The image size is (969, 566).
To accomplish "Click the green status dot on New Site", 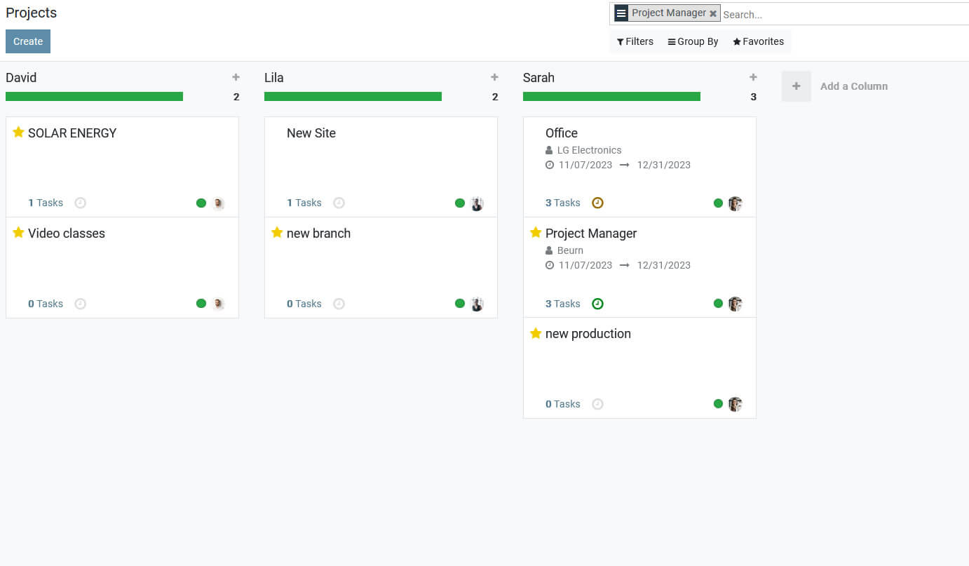I will click(x=460, y=203).
